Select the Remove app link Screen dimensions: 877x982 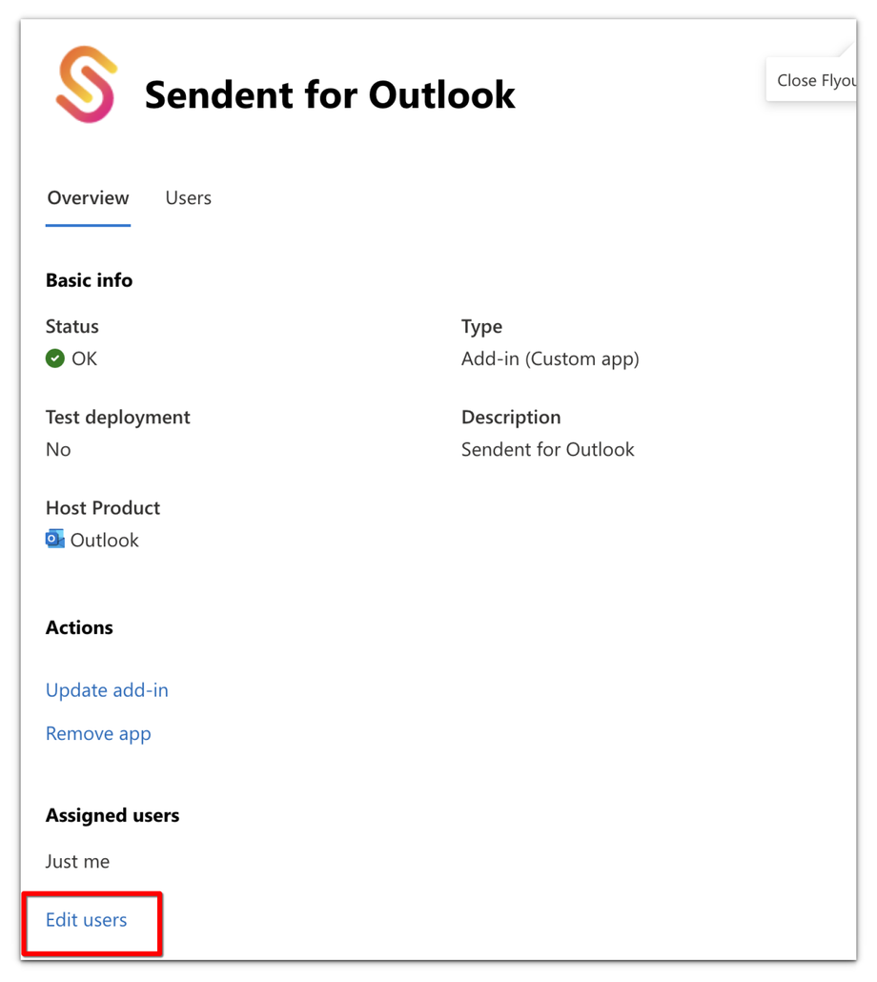[98, 734]
